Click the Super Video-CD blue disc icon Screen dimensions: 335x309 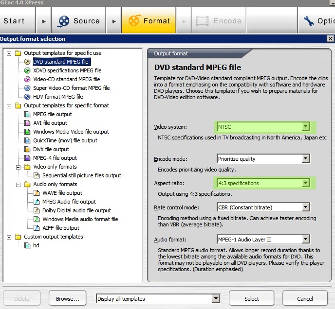click(x=27, y=88)
